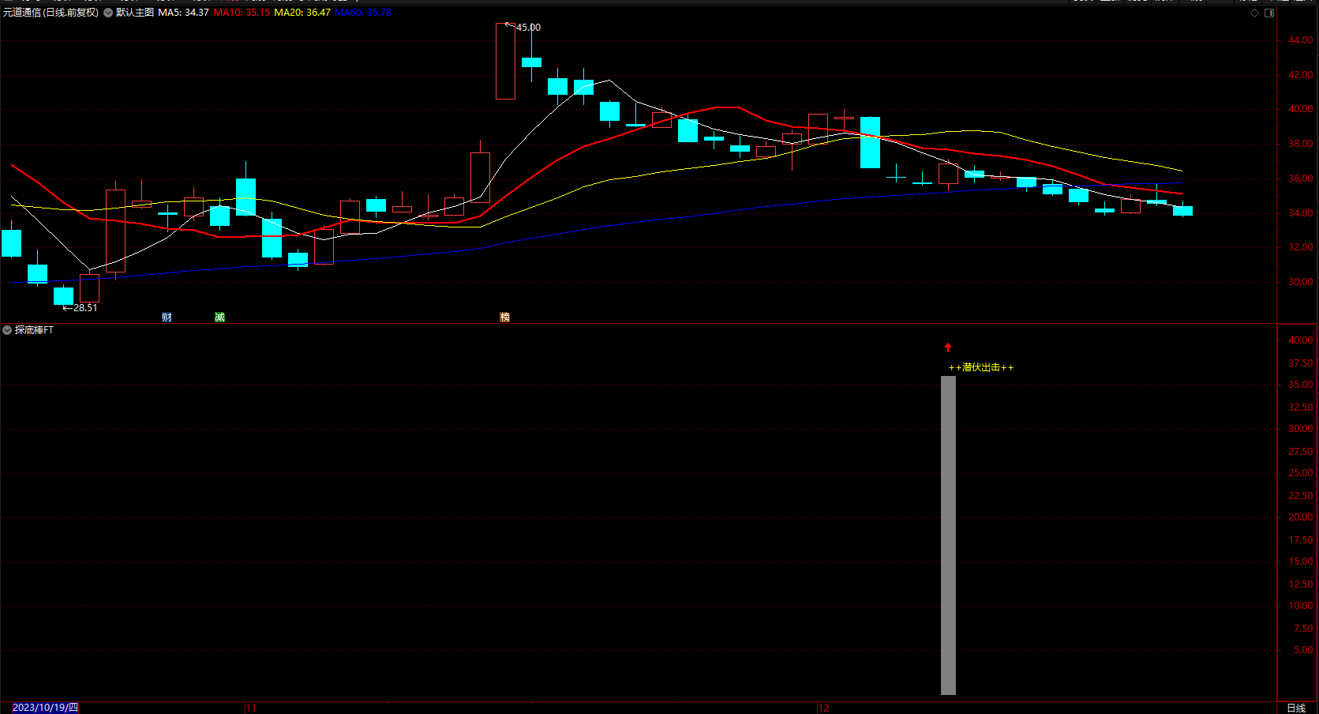Click the 12 month marker on time axis
1319x714 pixels.
pos(823,708)
